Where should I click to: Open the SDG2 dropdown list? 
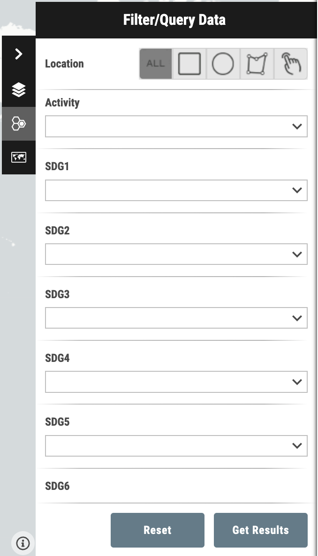176,254
